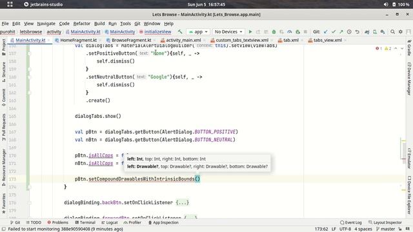Click Git Commit checkmark icon
The width and height of the screenshot is (413, 232).
pyautogui.click(x=334, y=32)
